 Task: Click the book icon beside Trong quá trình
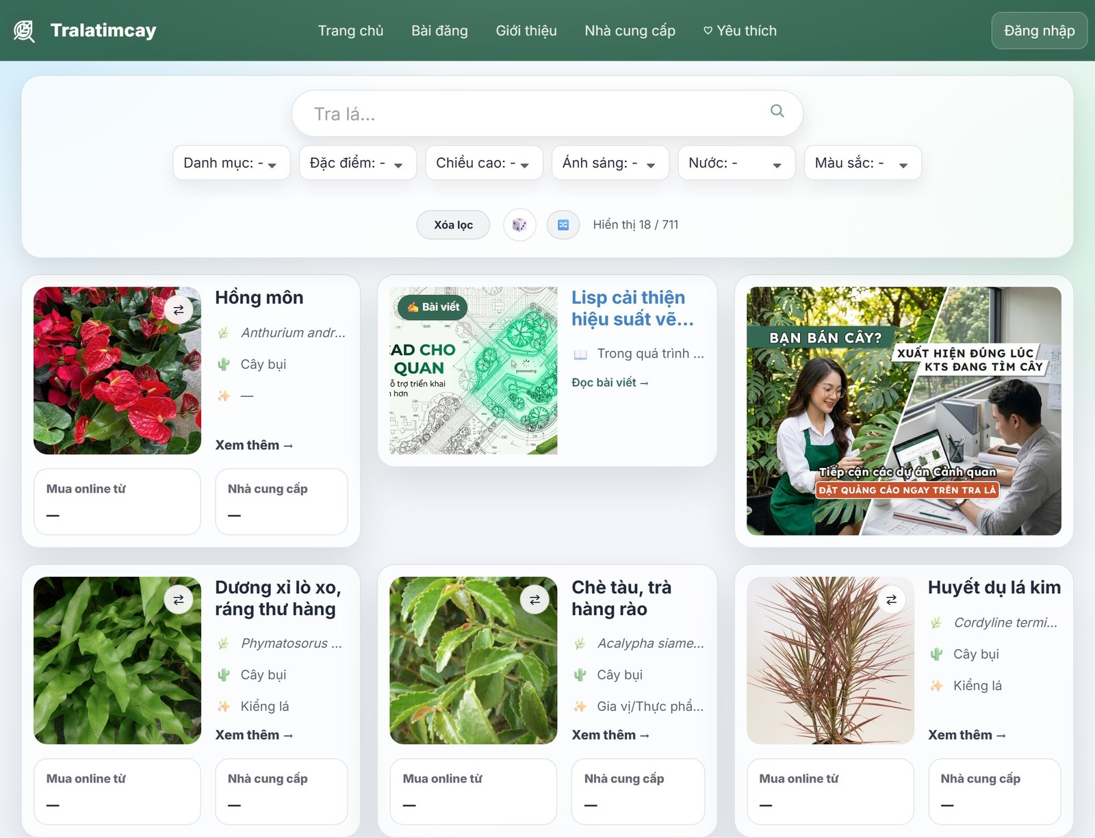pyautogui.click(x=580, y=354)
